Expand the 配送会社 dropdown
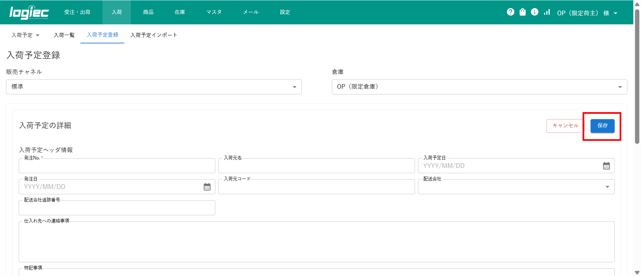641x276 pixels. coord(516,187)
